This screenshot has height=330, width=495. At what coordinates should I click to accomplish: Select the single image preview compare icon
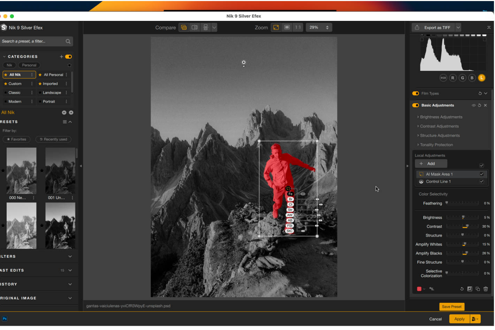[x=184, y=28]
